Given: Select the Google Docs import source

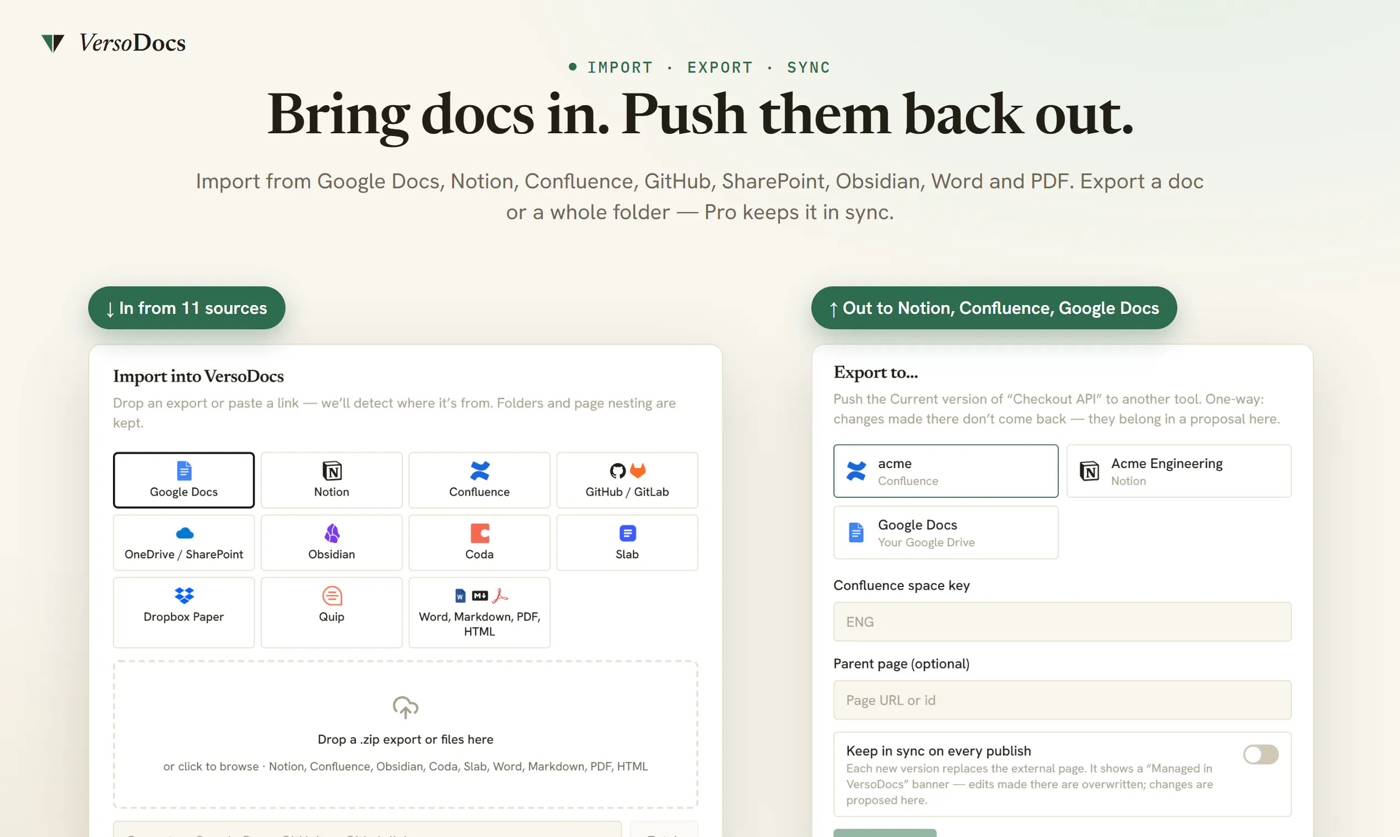Looking at the screenshot, I should 184,480.
